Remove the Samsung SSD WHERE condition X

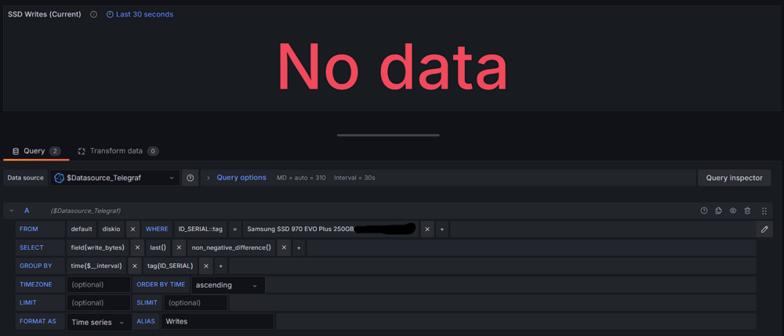427,229
